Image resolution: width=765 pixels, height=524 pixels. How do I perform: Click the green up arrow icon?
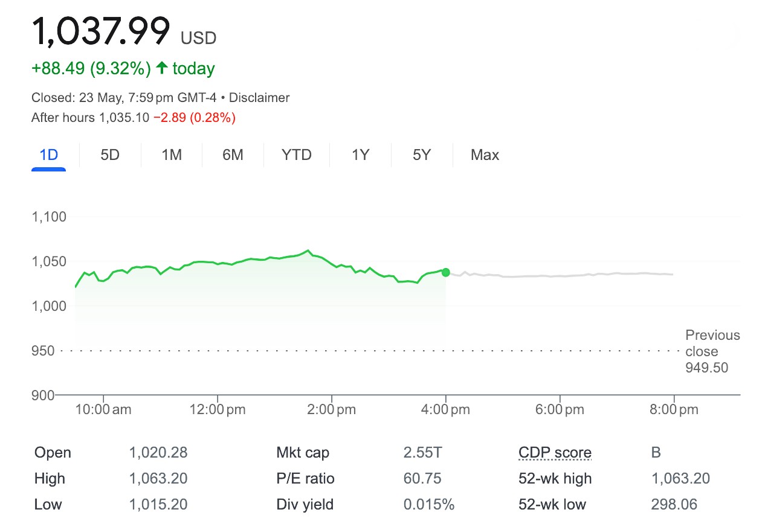click(161, 68)
